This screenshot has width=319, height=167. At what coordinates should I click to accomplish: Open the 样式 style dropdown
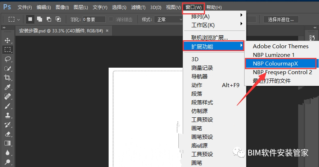tap(169, 19)
